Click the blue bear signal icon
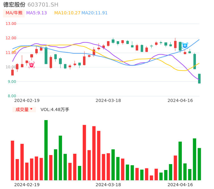 185,46
